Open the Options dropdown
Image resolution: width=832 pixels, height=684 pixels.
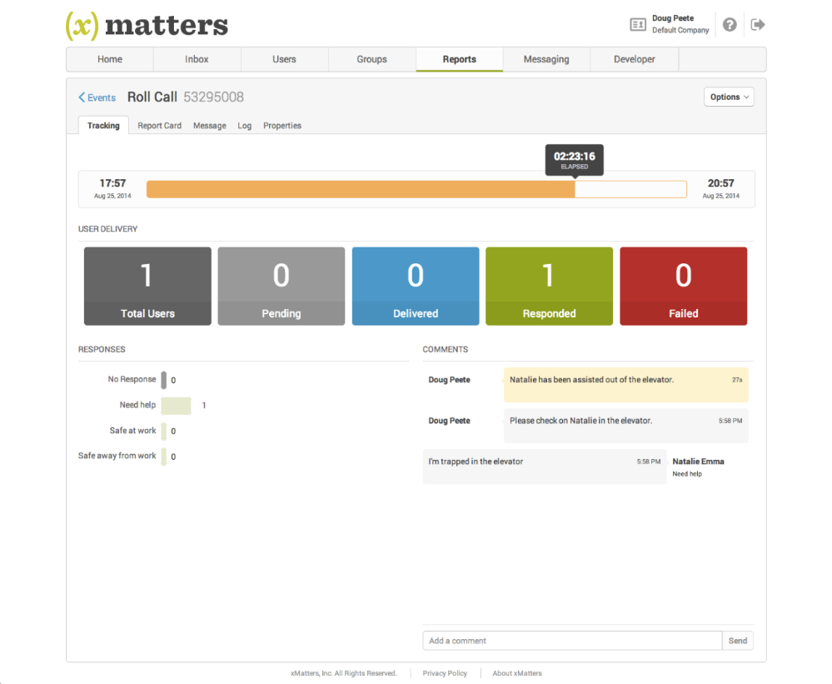tap(729, 97)
